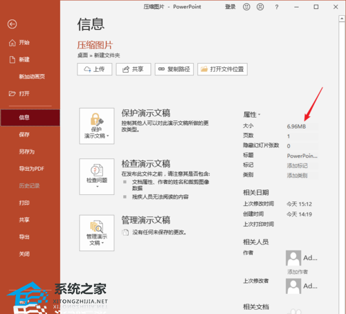Image resolution: width=346 pixels, height=314 pixels.
Task: Click the 添加类别 category field
Action: [x=302, y=176]
